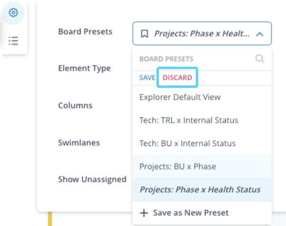Click the Board Presets field label
The width and height of the screenshot is (286, 226).
tap(85, 32)
